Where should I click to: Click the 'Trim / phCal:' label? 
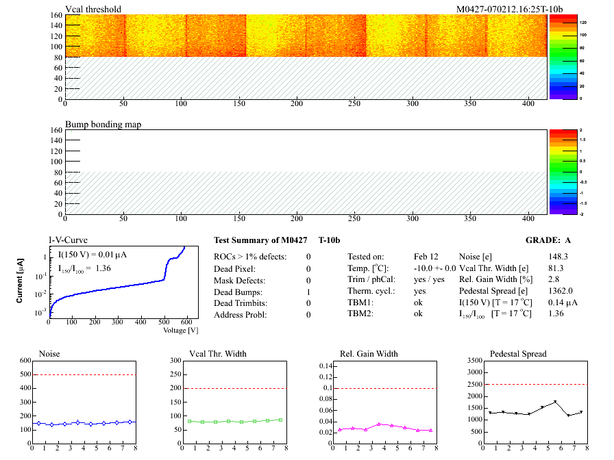pos(371,279)
